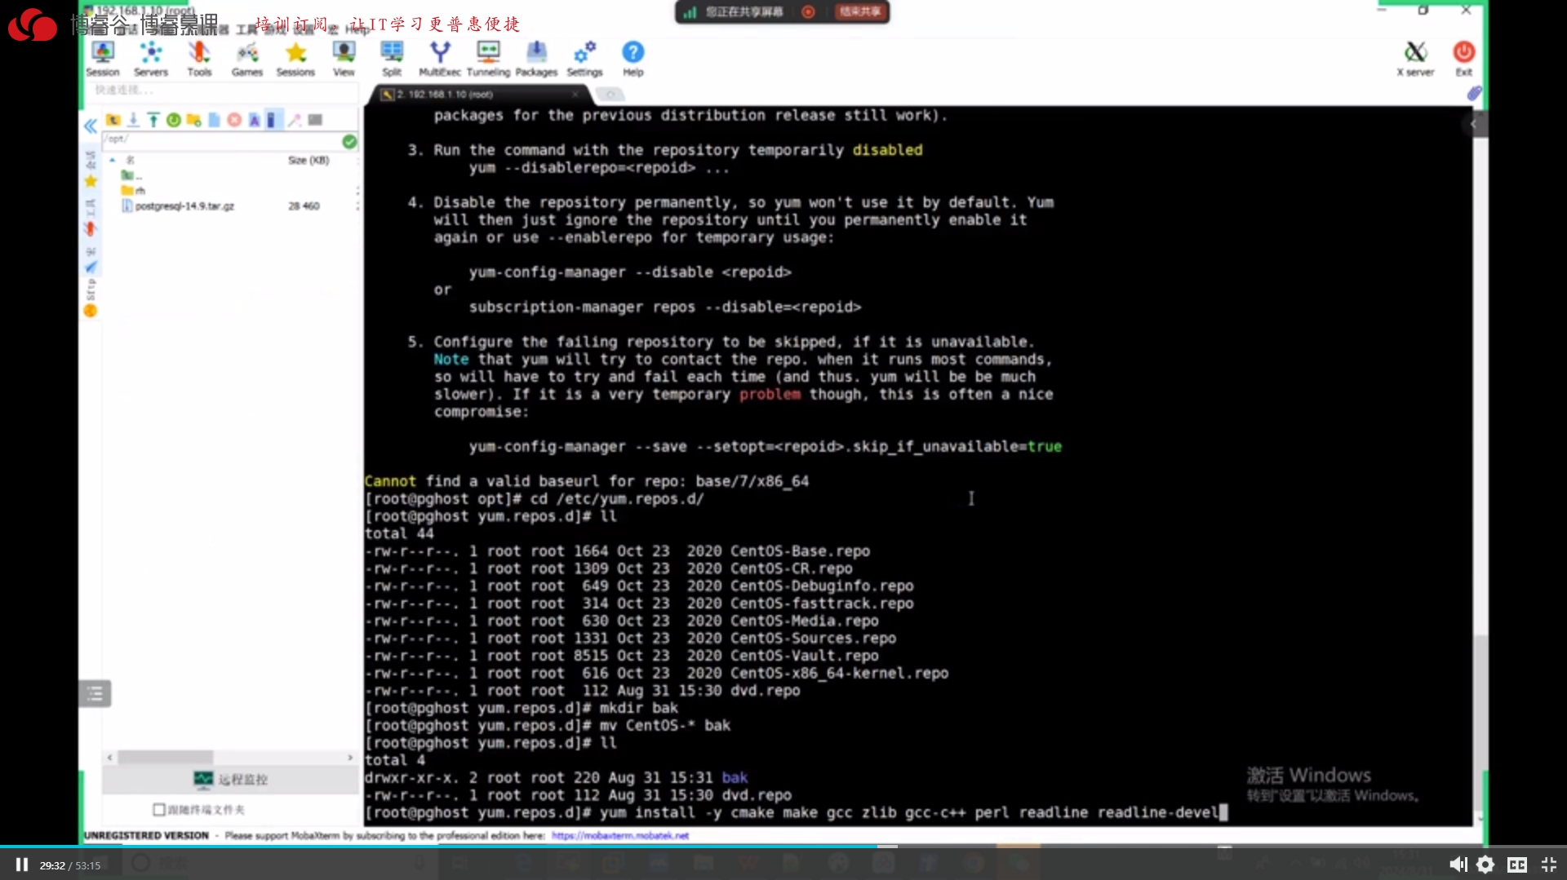
Task: Click the file list left scroll arrow
Action: tap(109, 757)
